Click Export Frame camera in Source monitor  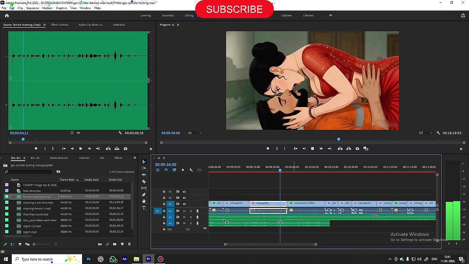coord(125,148)
